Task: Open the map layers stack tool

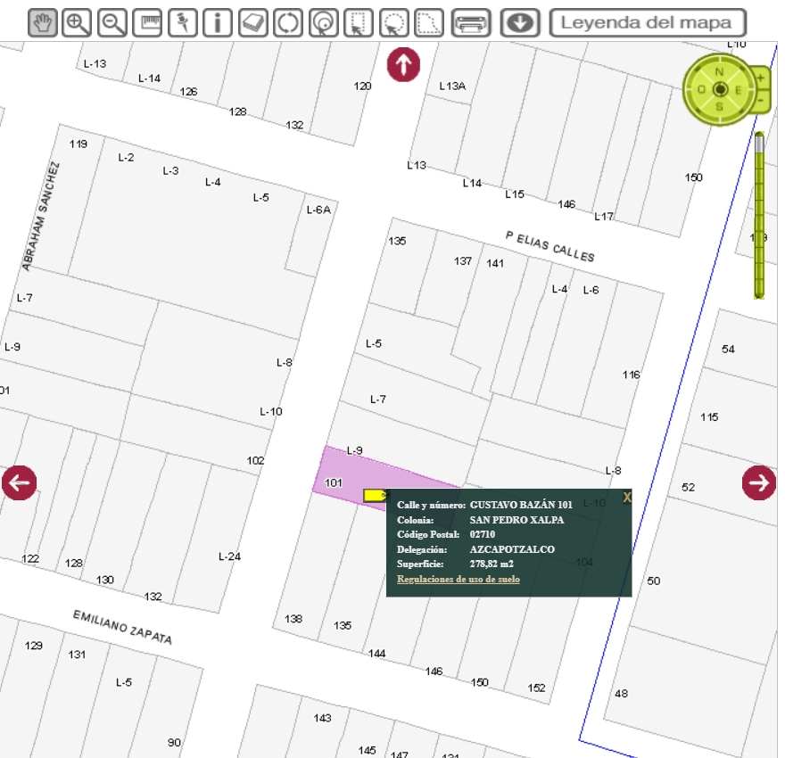Action: click(x=252, y=23)
